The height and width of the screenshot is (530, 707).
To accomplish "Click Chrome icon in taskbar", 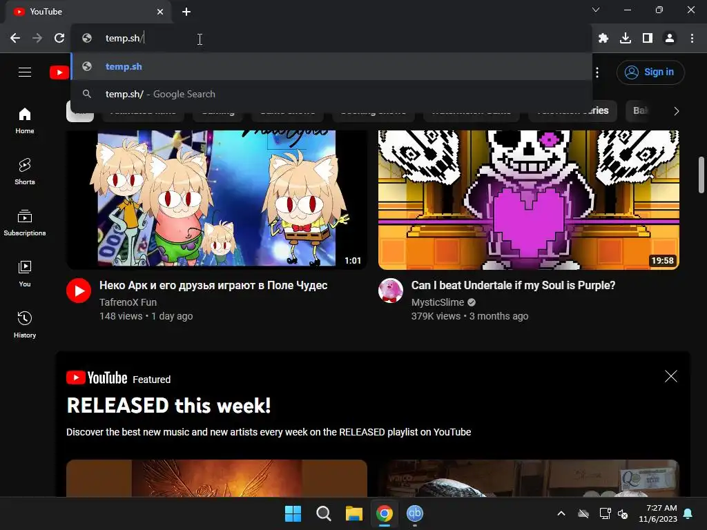I will (x=385, y=513).
